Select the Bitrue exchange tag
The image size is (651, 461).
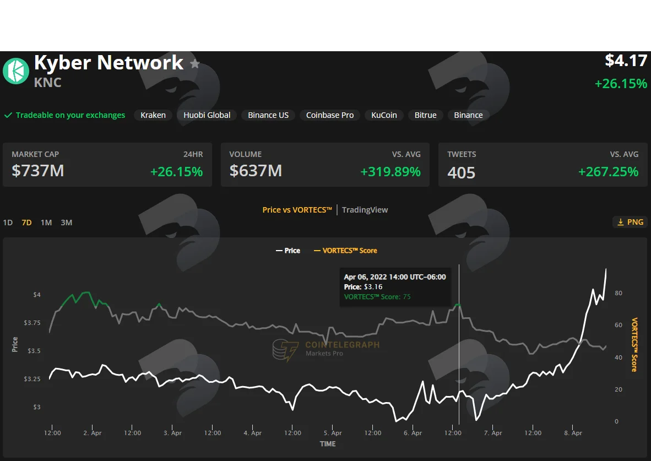pyautogui.click(x=426, y=115)
